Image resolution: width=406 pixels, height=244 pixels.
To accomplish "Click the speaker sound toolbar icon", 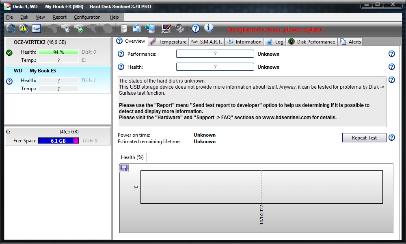I will (x=179, y=28).
